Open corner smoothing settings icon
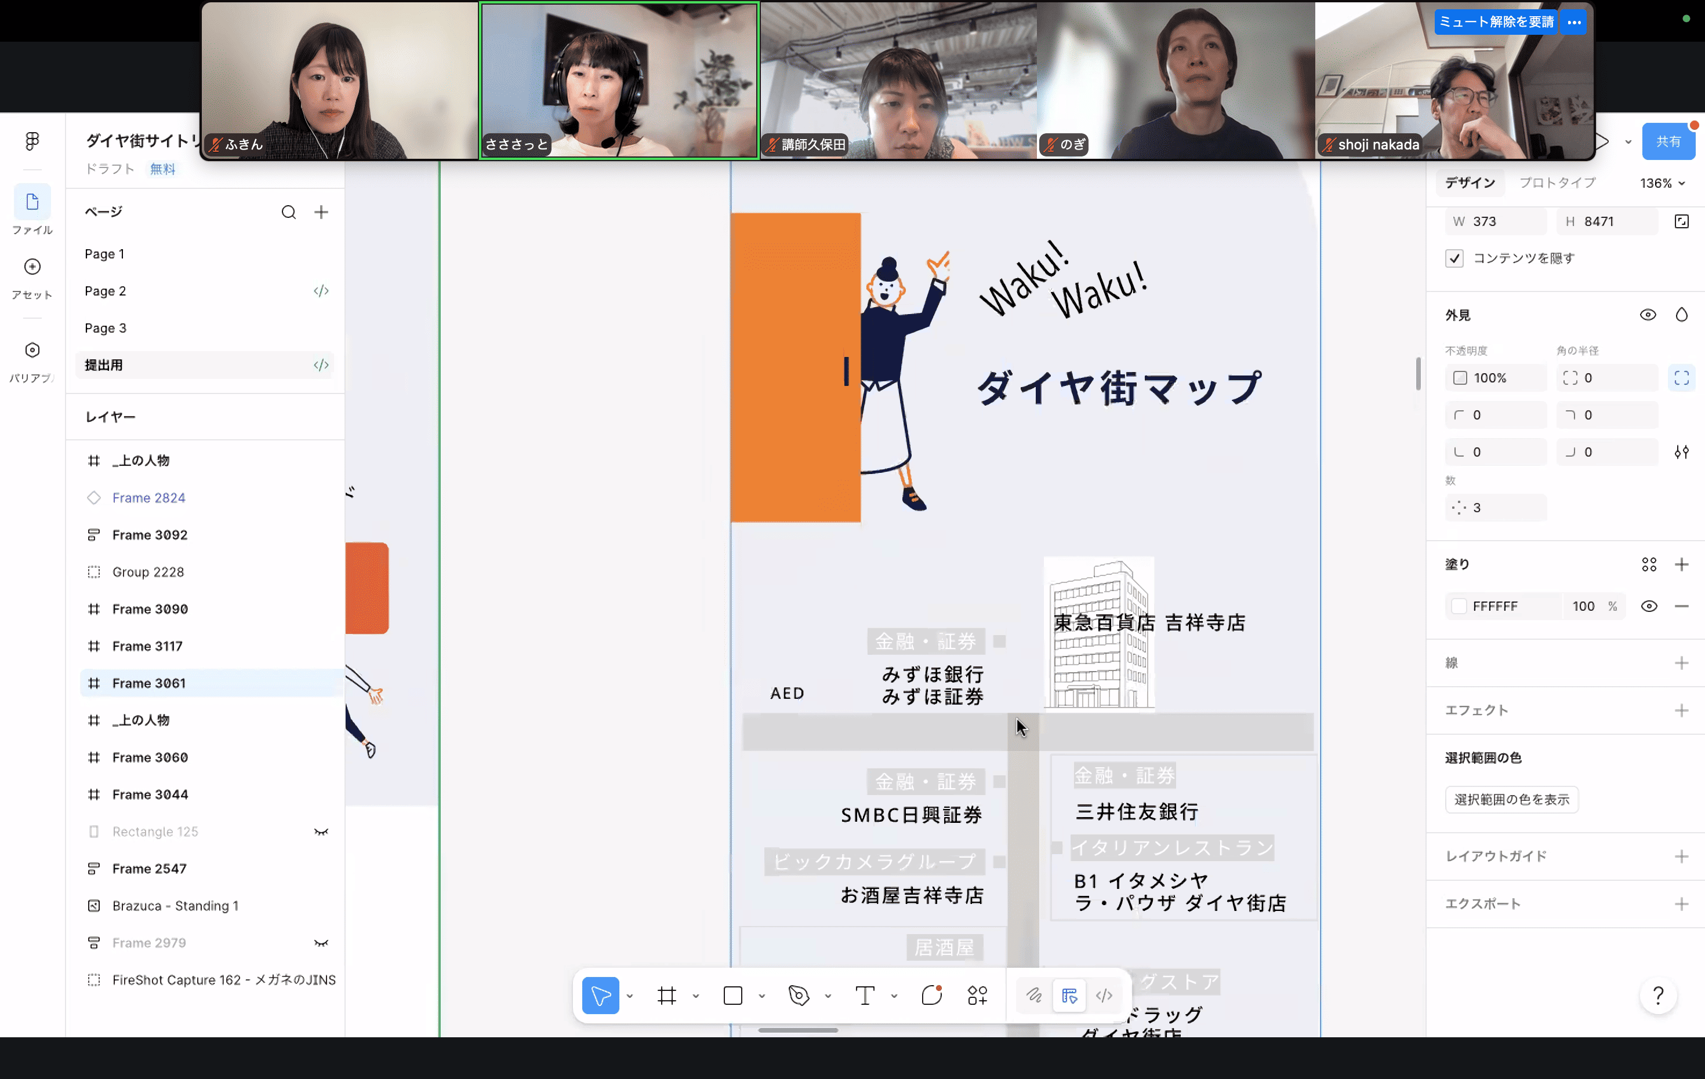The height and width of the screenshot is (1079, 1705). (x=1682, y=452)
